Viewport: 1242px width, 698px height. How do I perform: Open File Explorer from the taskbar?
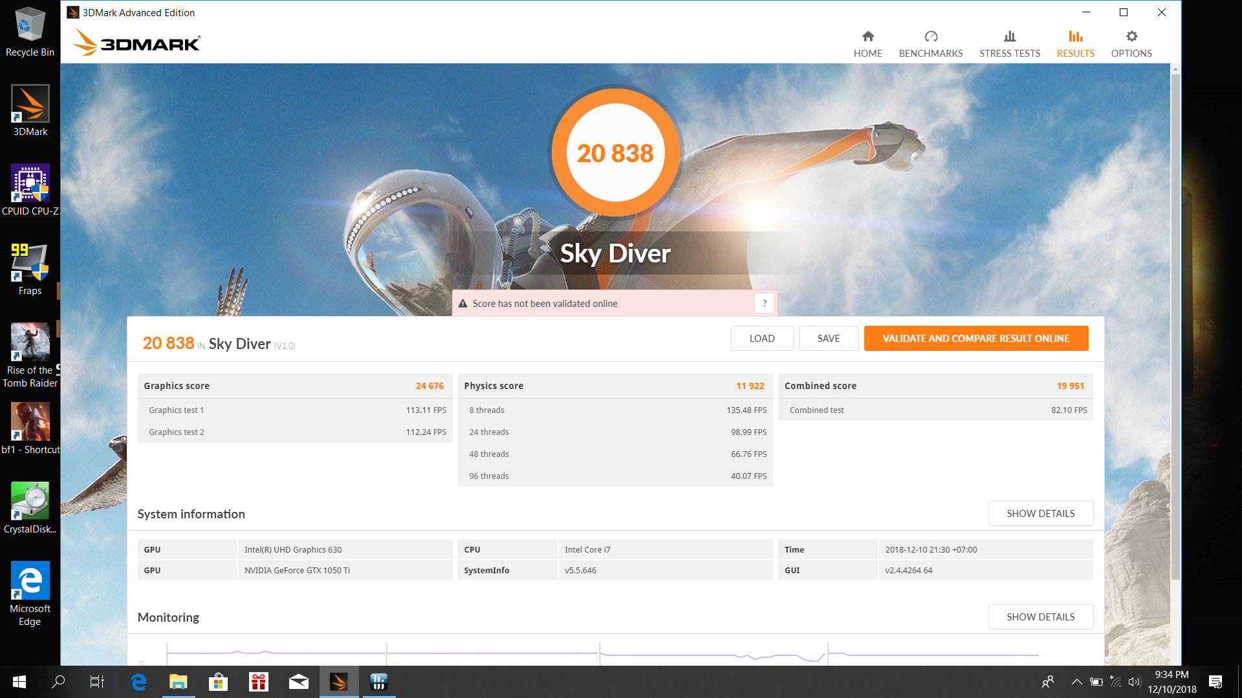[178, 682]
